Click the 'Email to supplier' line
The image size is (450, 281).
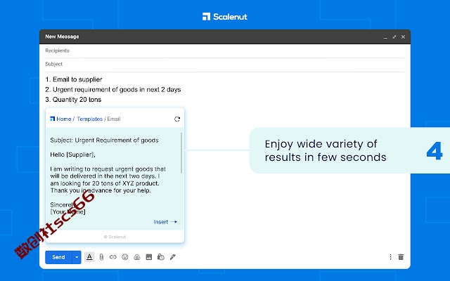pos(74,79)
